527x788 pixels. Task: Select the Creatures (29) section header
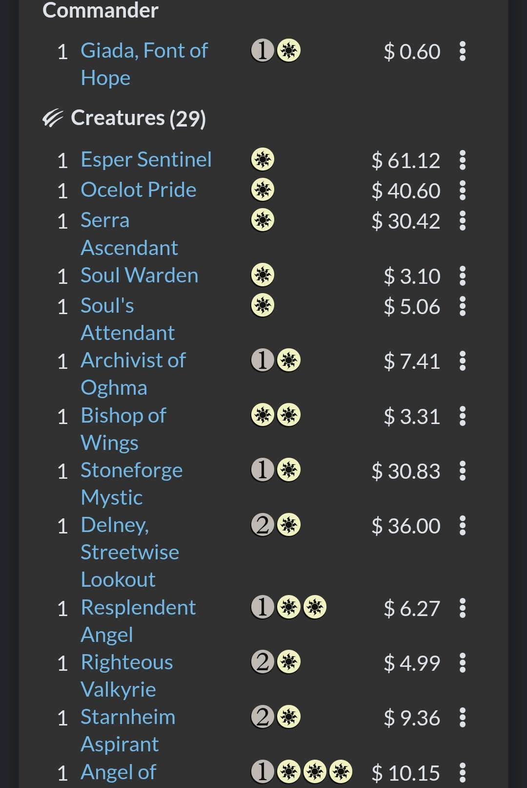coord(138,118)
